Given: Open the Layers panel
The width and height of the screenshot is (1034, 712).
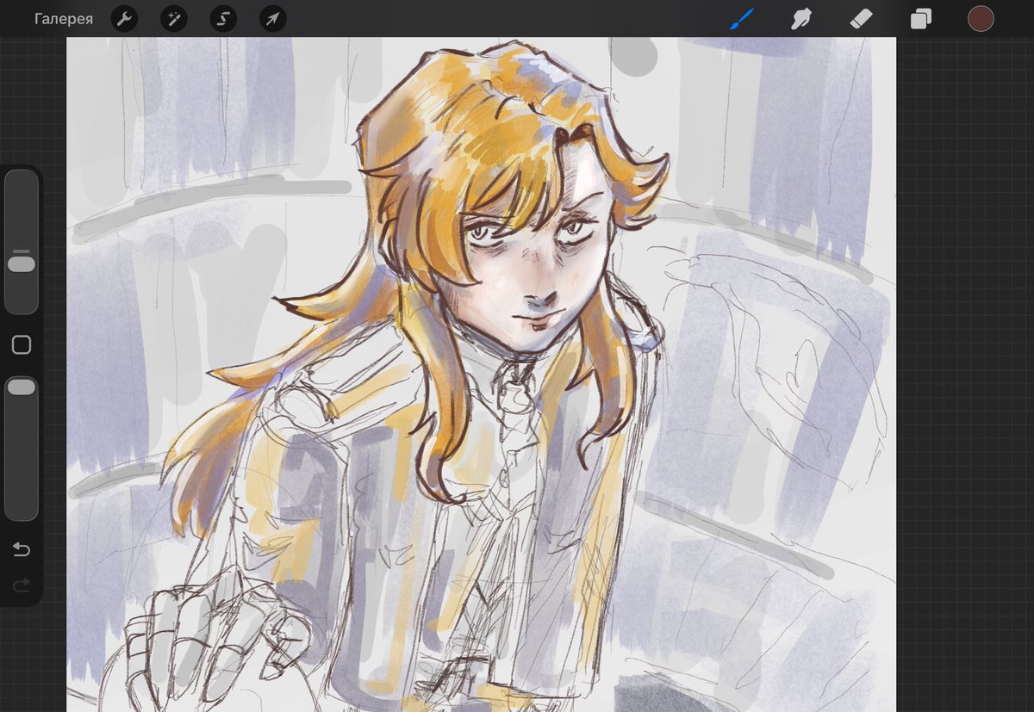Looking at the screenshot, I should click(x=921, y=19).
